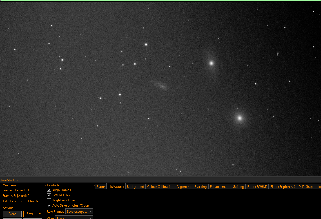Expand the Save button dropdown arrow

[40, 214]
